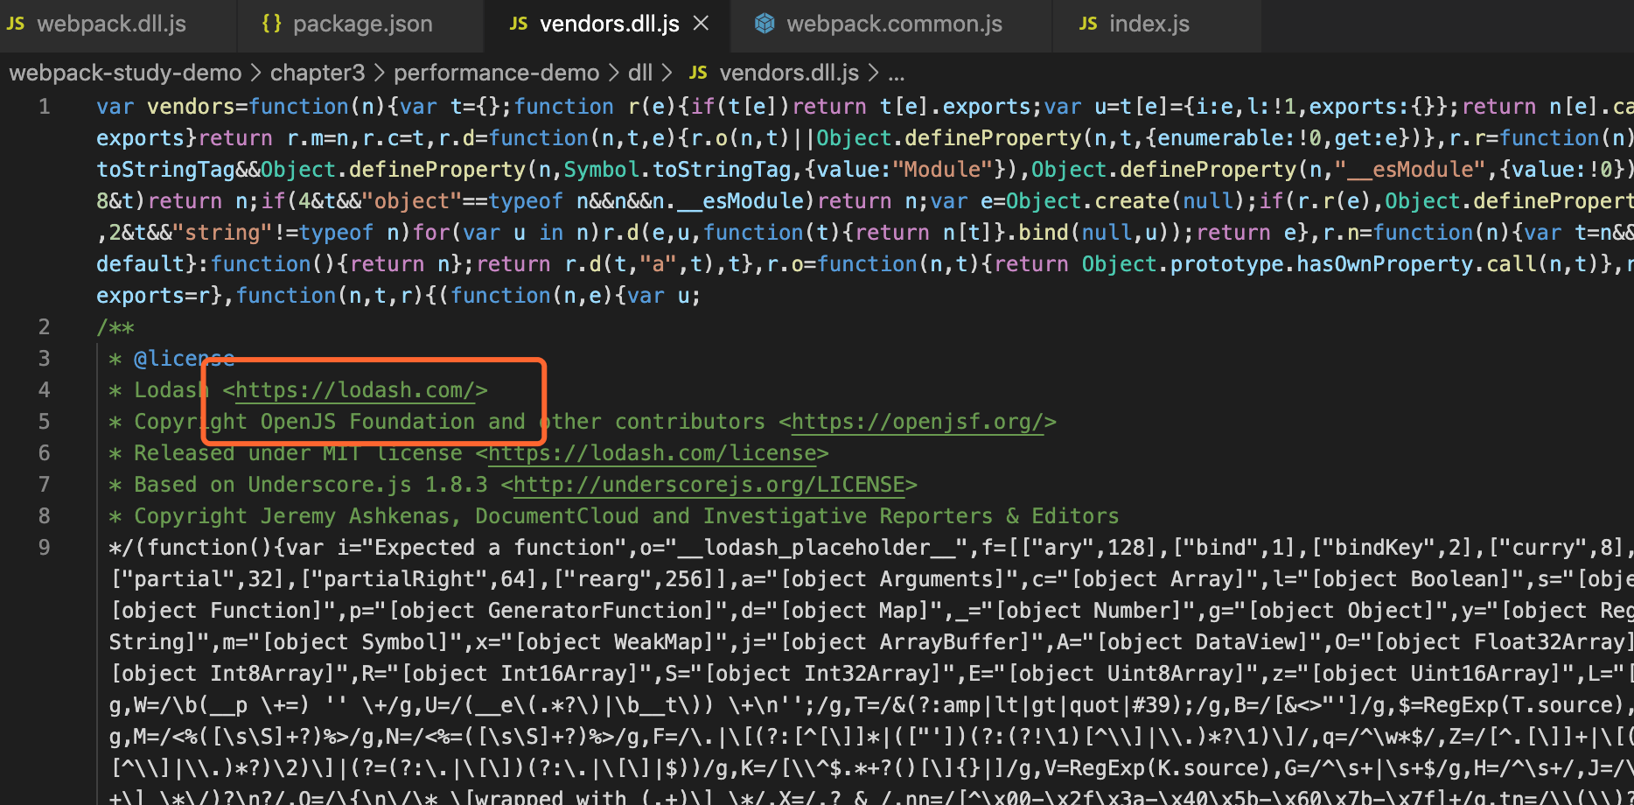Click the JS icon on webpack.dll.js tab
Image resolution: width=1634 pixels, height=805 pixels.
[16, 24]
